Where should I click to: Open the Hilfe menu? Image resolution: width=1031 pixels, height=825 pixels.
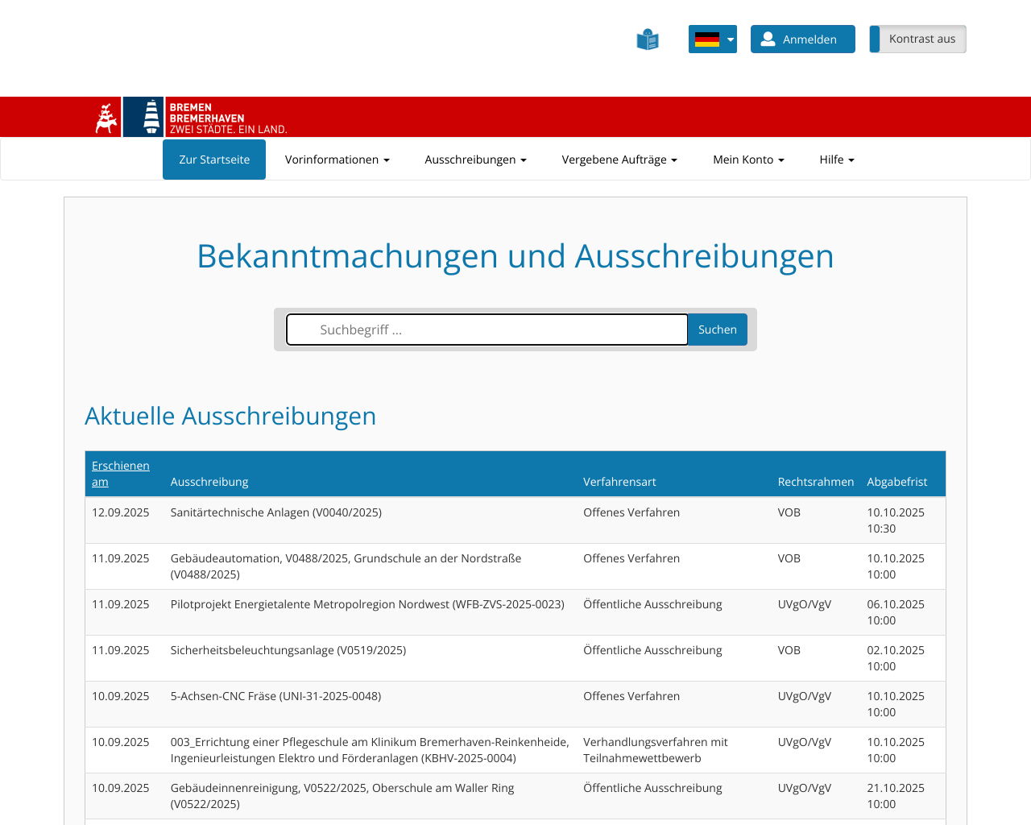tap(837, 160)
